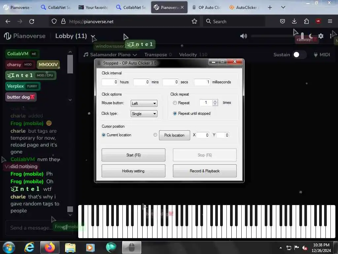The height and width of the screenshot is (254, 338).
Task: Launch Internet Explorer from the taskbar
Action: click(x=29, y=247)
